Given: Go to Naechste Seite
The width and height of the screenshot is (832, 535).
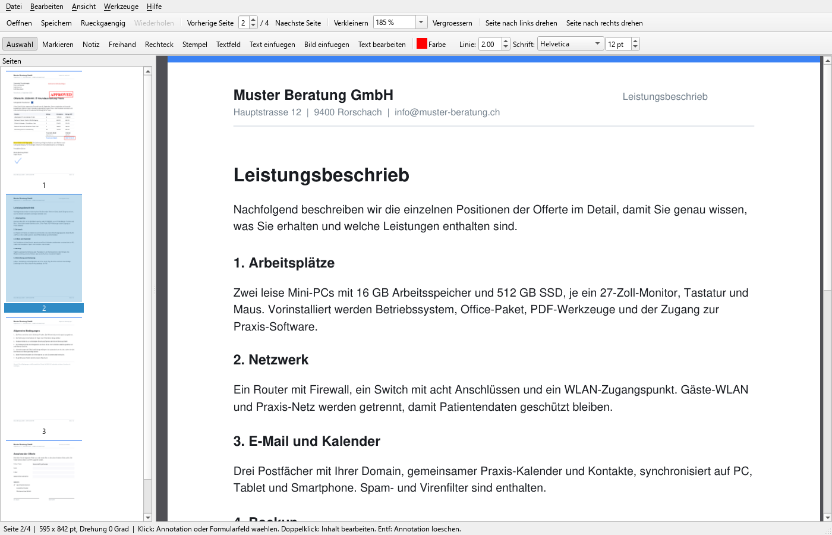Looking at the screenshot, I should [x=298, y=23].
